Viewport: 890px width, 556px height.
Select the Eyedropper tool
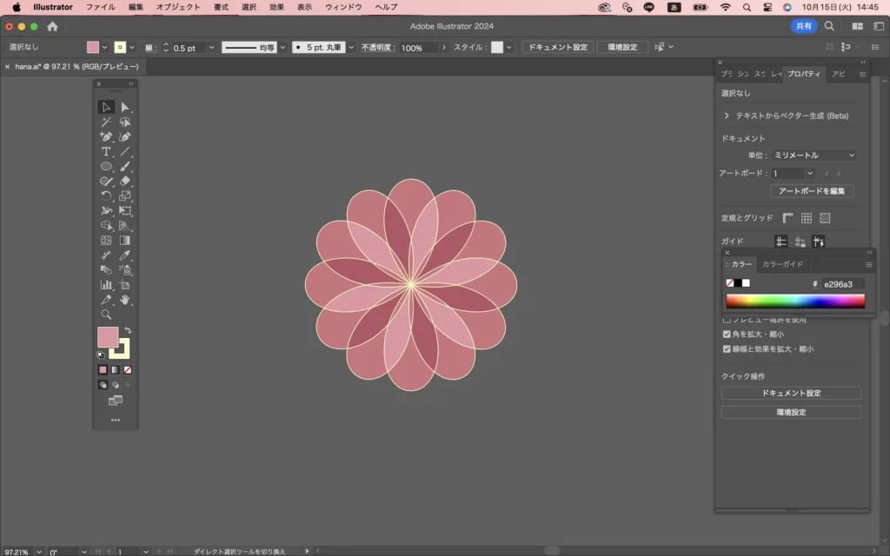point(125,255)
